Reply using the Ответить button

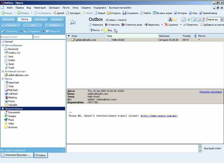tap(112, 25)
